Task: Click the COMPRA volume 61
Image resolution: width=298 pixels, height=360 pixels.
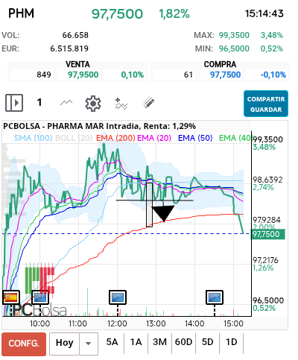Action: [188, 75]
